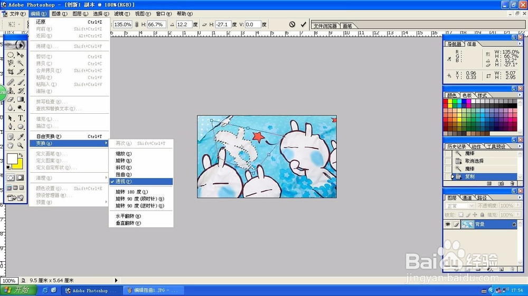
Task: Choose 透视 in transform submenu
Action: [x=141, y=181]
